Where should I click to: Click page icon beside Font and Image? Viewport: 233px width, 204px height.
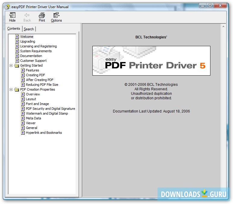[x=23, y=103]
